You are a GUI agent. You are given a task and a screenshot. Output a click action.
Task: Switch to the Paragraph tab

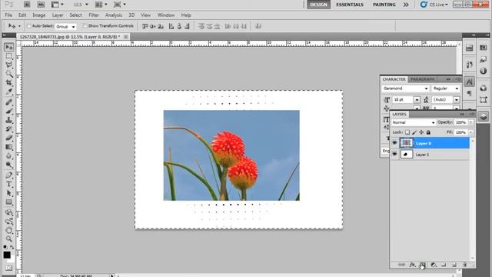click(422, 79)
